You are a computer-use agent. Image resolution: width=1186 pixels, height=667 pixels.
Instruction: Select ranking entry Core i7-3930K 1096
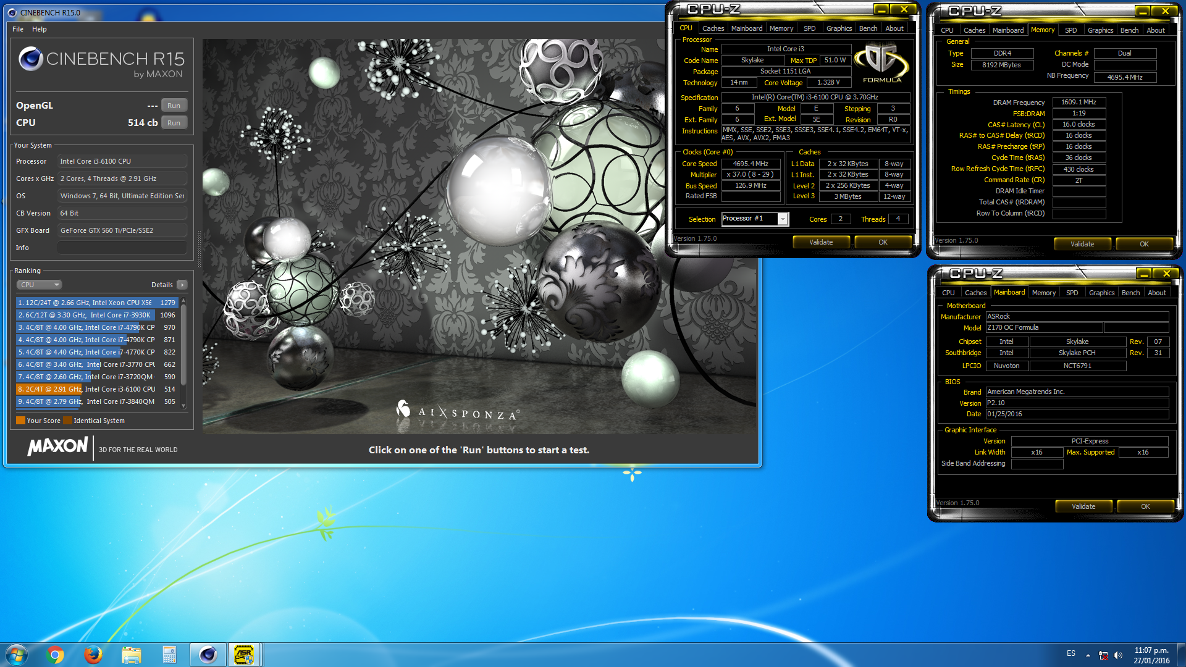[98, 315]
